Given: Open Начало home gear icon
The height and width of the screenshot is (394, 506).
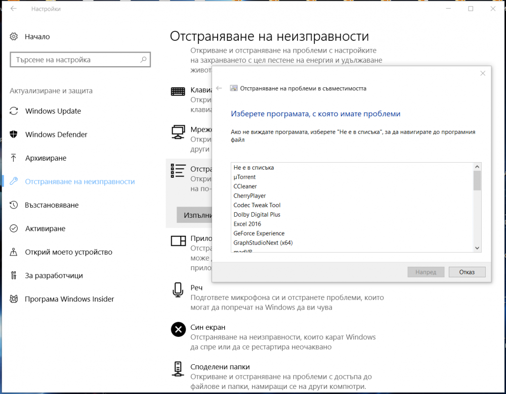Looking at the screenshot, I should 14,36.
